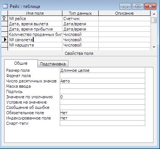Image resolution: width=160 pixels, height=149 pixels.
Task: Click the Размер поля value Длинное целое
Action: click(x=103, y=70)
